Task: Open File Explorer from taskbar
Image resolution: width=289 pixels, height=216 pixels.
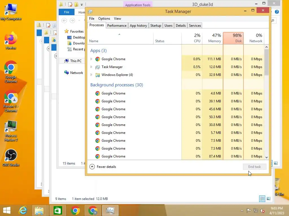Action: (x=39, y=210)
